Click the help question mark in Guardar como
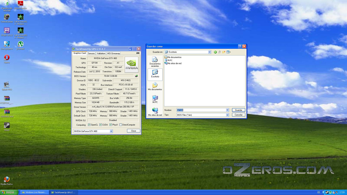The height and width of the screenshot is (195, 347). coord(240,46)
